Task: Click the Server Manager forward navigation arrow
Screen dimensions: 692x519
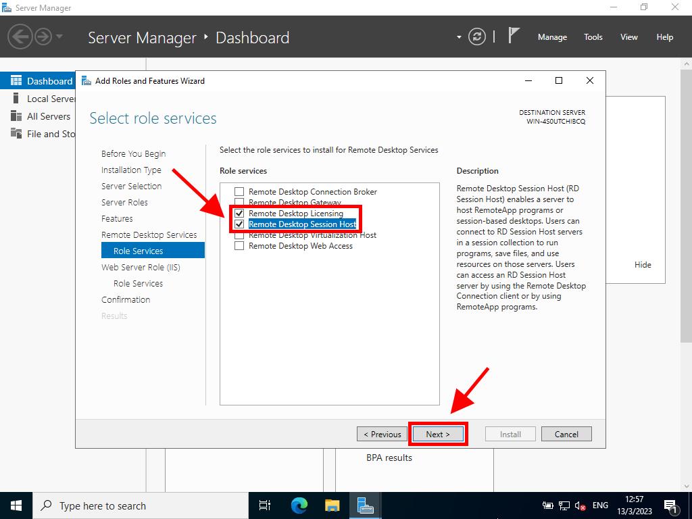Action: pyautogui.click(x=43, y=36)
